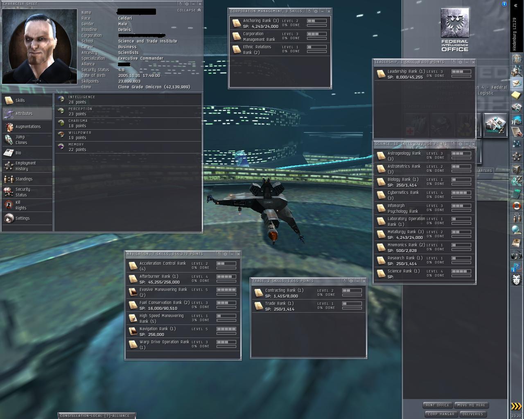Click the Intelligence attribute icon
Screen dimensions: 524x419
point(61,99)
